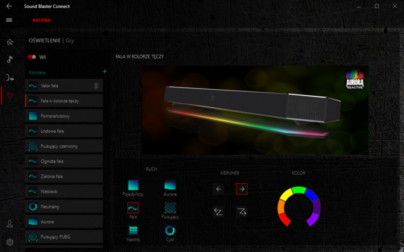Select the Neutralny preset
Screen dimensions: 404x252
pyautogui.click(x=64, y=207)
